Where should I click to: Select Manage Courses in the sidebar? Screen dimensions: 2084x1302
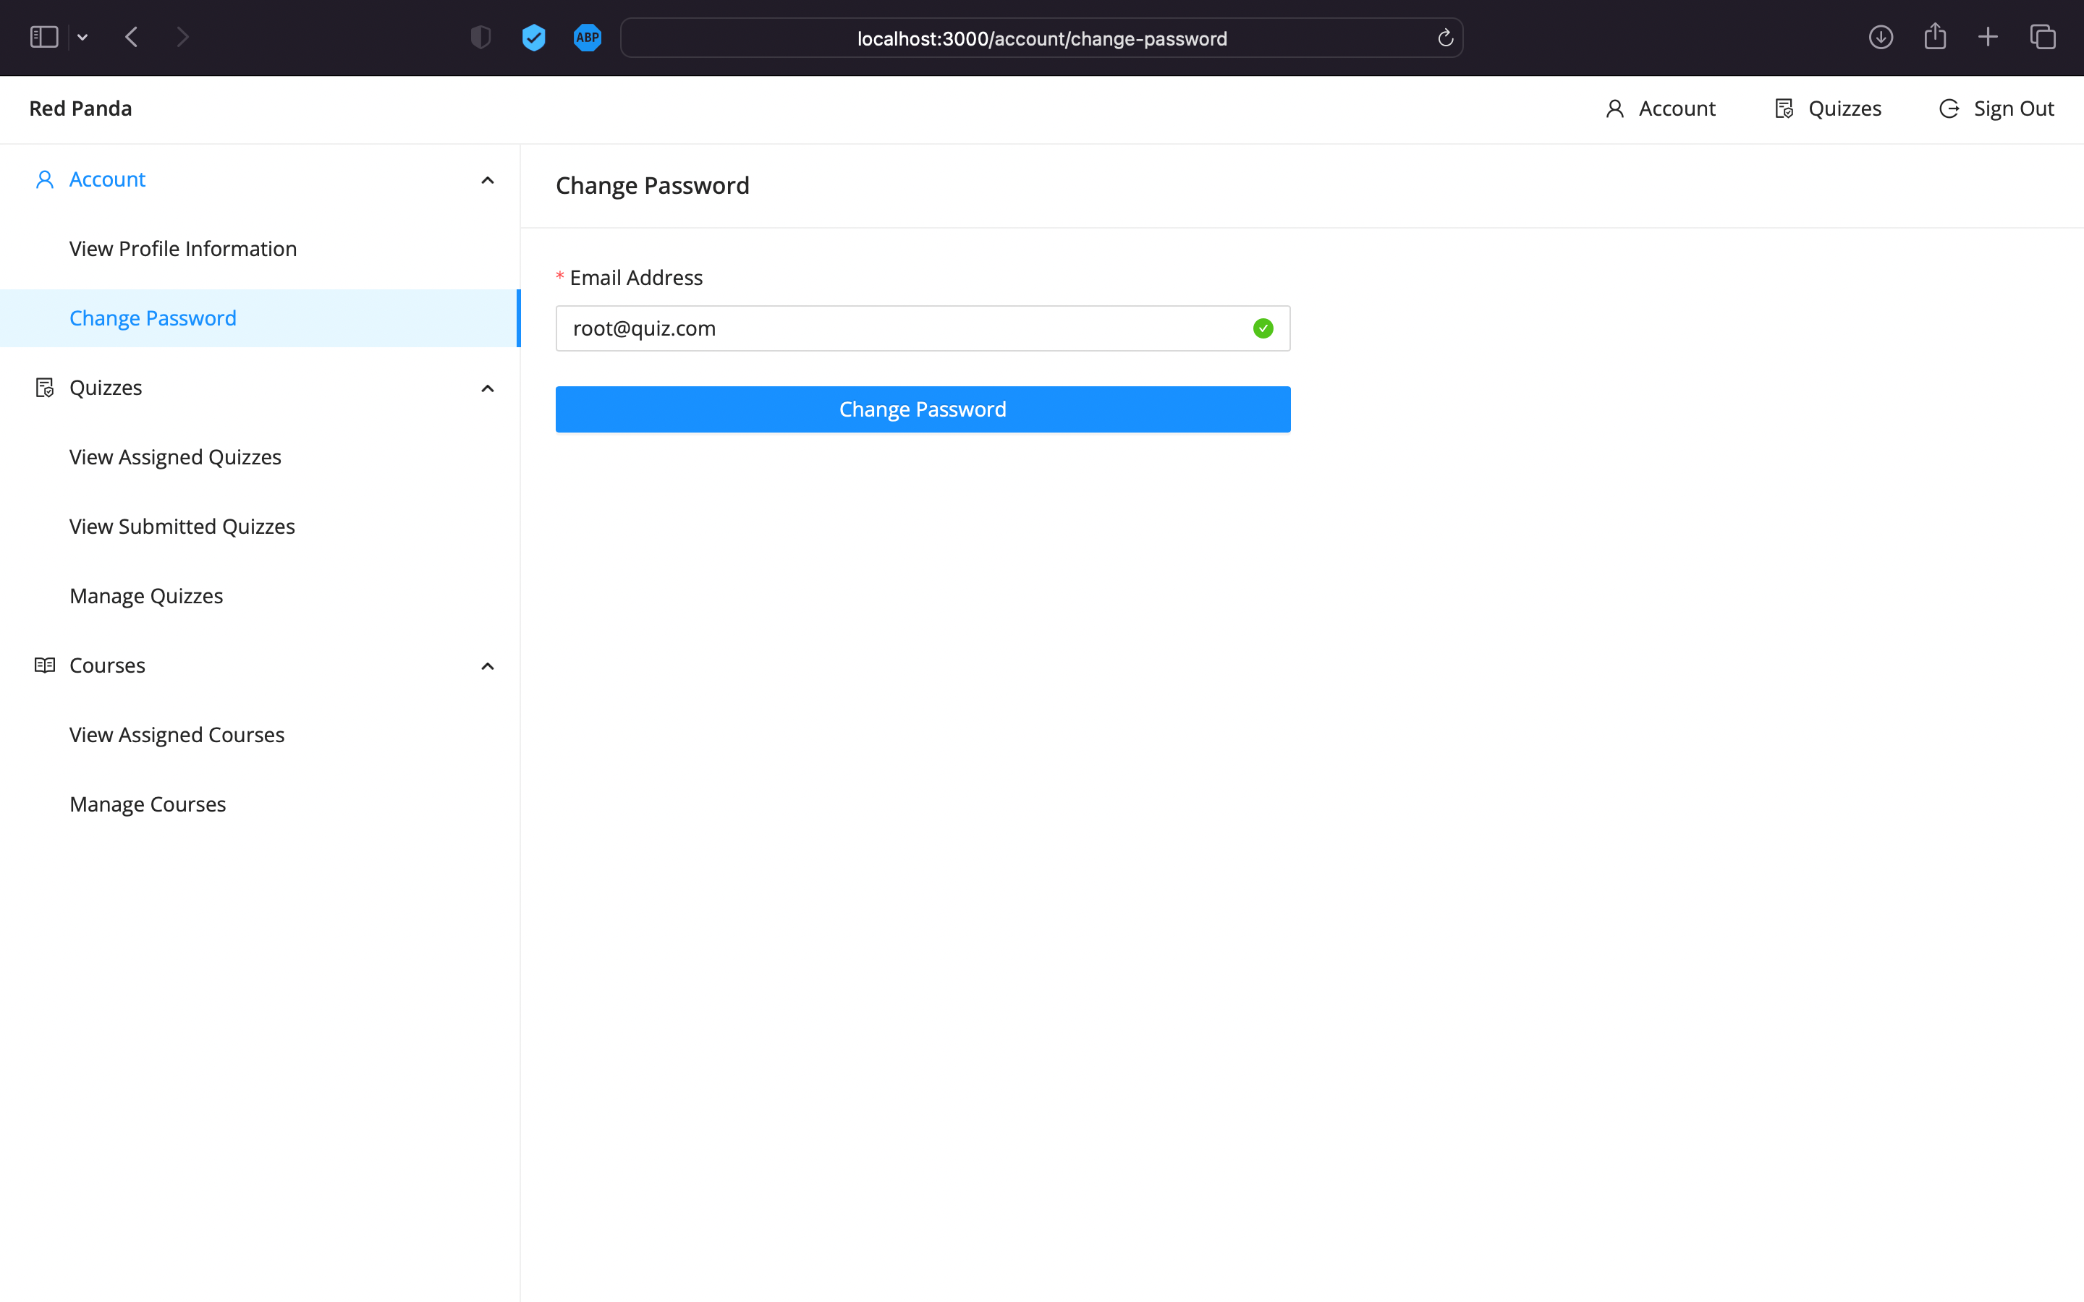[148, 804]
